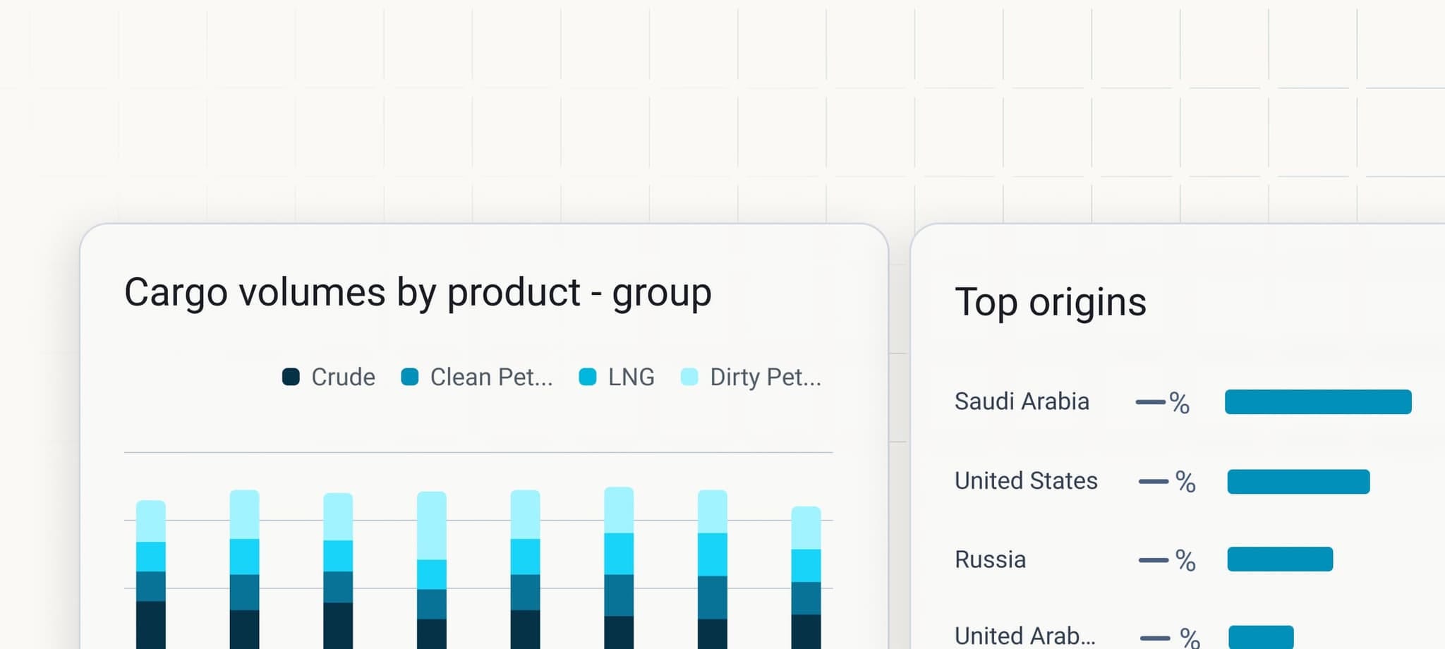Click the first stacked bar's light-blue segment

pyautogui.click(x=151, y=521)
